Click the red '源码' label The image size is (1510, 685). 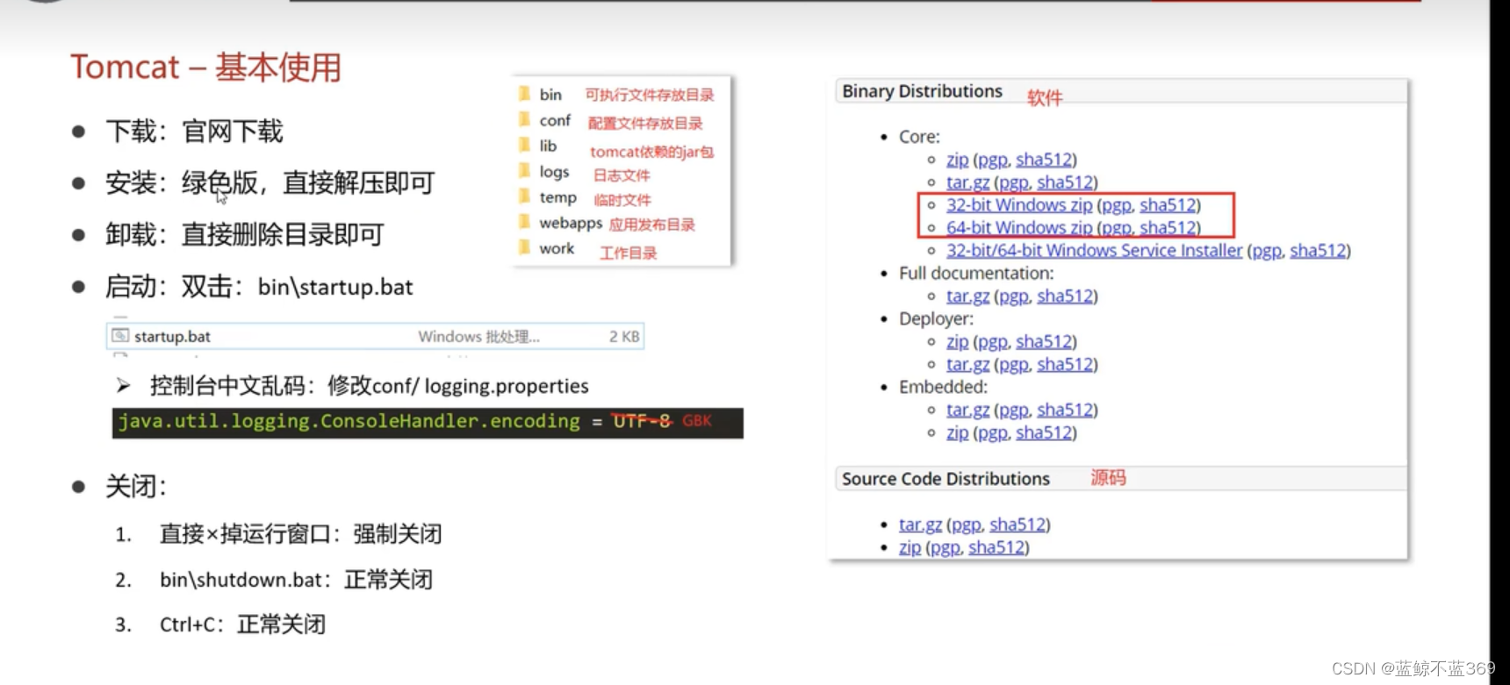(x=1108, y=478)
